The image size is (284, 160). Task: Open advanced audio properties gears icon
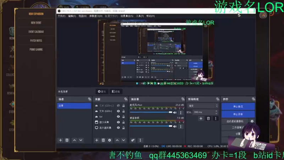point(133,140)
